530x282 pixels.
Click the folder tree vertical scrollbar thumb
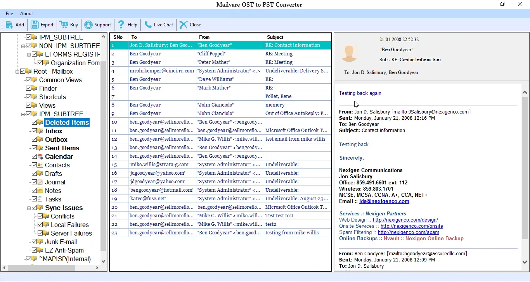coord(103,155)
